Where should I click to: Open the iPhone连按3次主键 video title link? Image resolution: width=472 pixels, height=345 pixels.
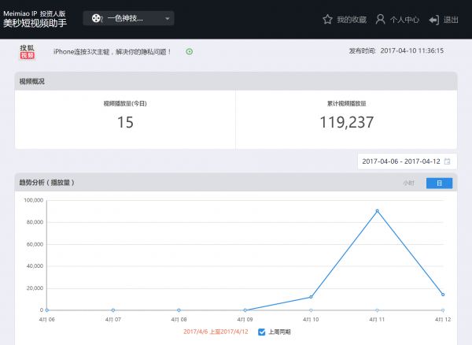pyautogui.click(x=112, y=51)
